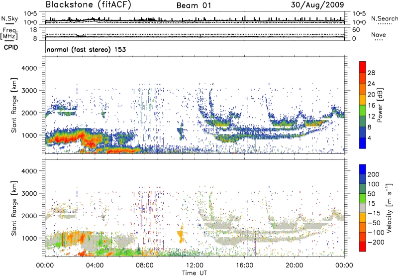Click the '16' tick on power colorbar
Viewport: 398px width, 276px height.
pyautogui.click(x=371, y=106)
